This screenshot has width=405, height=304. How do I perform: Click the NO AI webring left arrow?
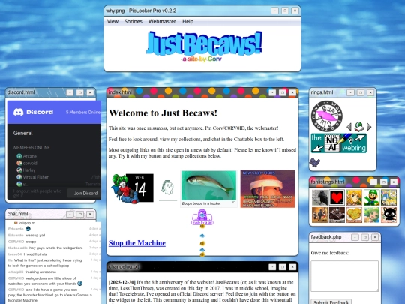coord(317,148)
